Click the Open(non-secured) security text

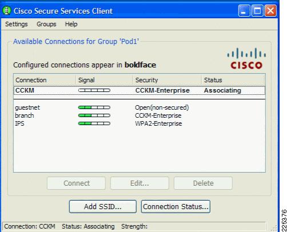click(x=162, y=107)
